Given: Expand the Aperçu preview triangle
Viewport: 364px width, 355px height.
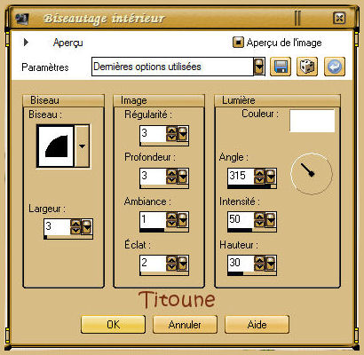Looking at the screenshot, I should (26, 43).
